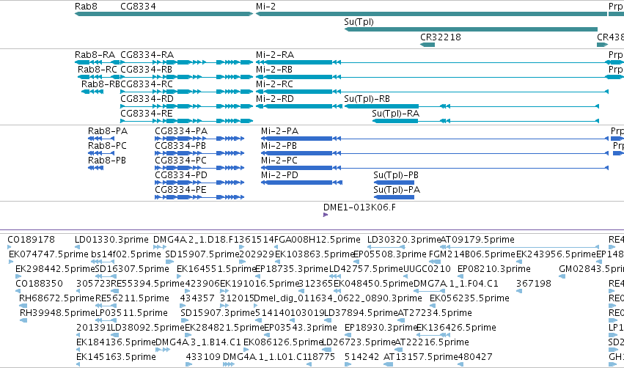Click transcript Su(Tpl)-RA label
The height and width of the screenshot is (368, 624).
tap(395, 114)
